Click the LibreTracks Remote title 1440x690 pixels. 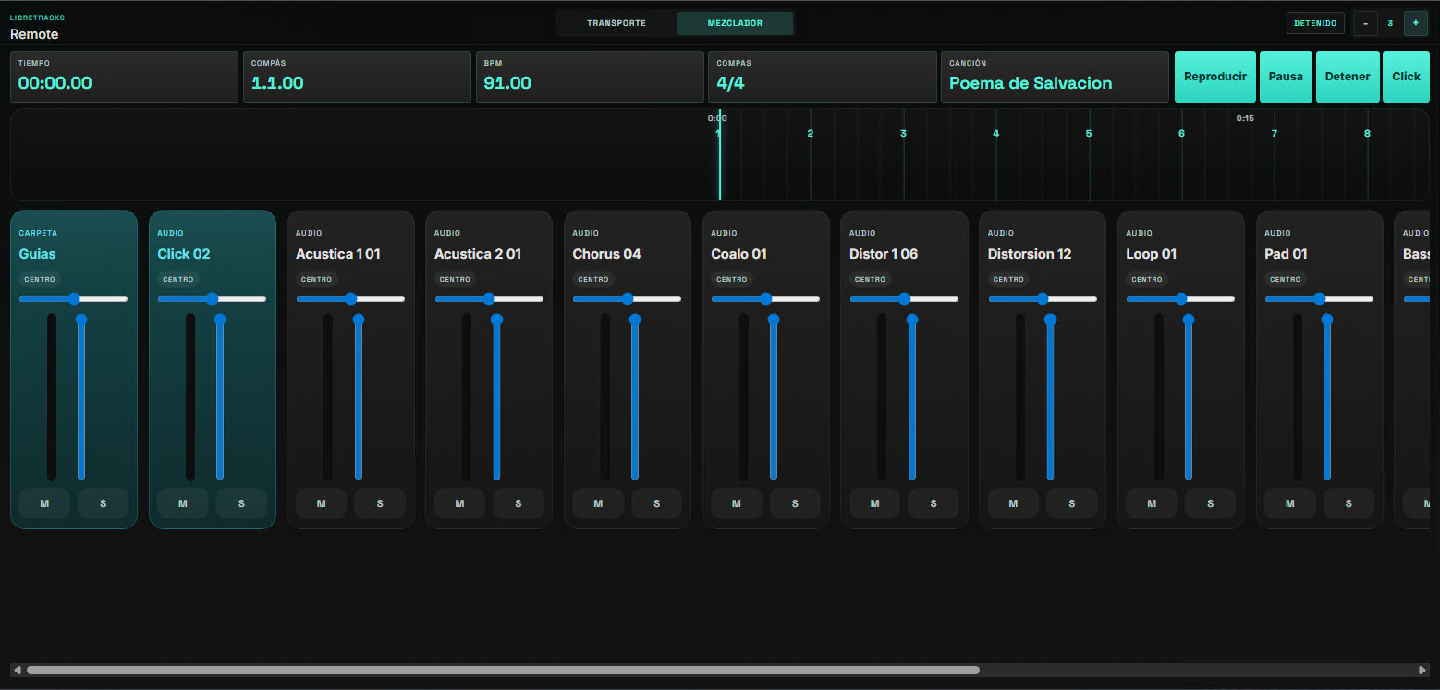(37, 28)
